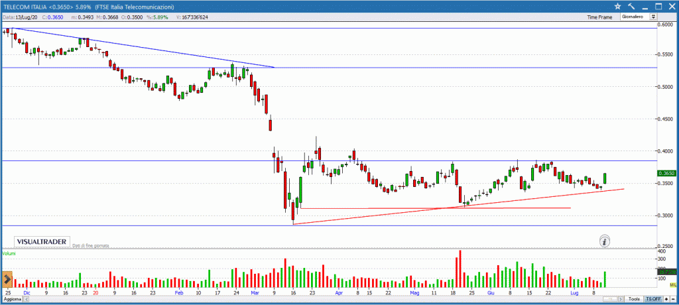Add the chart to favorites with the star icon
The height and width of the screenshot is (305, 679).
[617, 6]
